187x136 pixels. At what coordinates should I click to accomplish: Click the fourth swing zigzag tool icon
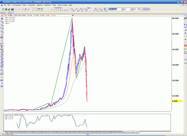pos(85,9)
